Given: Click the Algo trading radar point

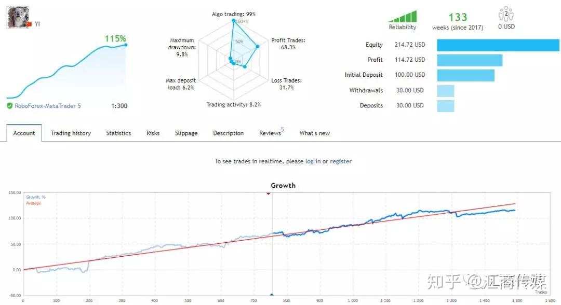Looking at the screenshot, I should click(x=234, y=21).
